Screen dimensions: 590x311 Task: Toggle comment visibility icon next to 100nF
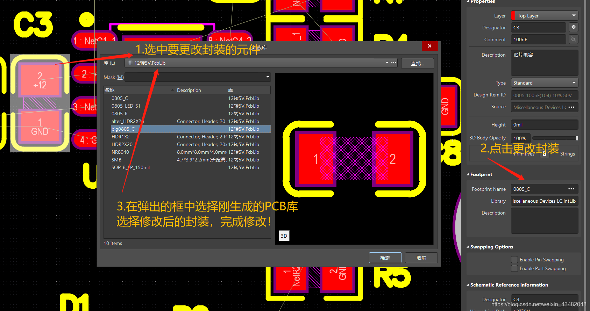pos(574,39)
